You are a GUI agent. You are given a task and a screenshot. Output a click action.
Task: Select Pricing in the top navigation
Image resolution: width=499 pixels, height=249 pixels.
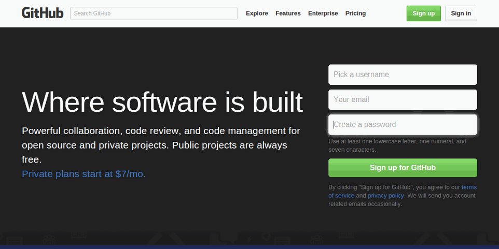(x=355, y=13)
